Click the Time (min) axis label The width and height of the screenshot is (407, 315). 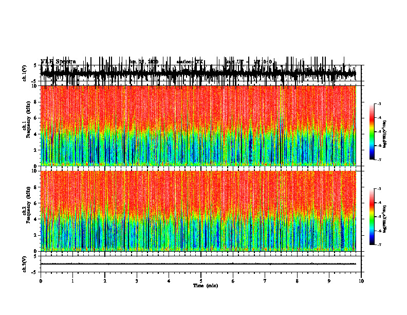click(x=206, y=286)
